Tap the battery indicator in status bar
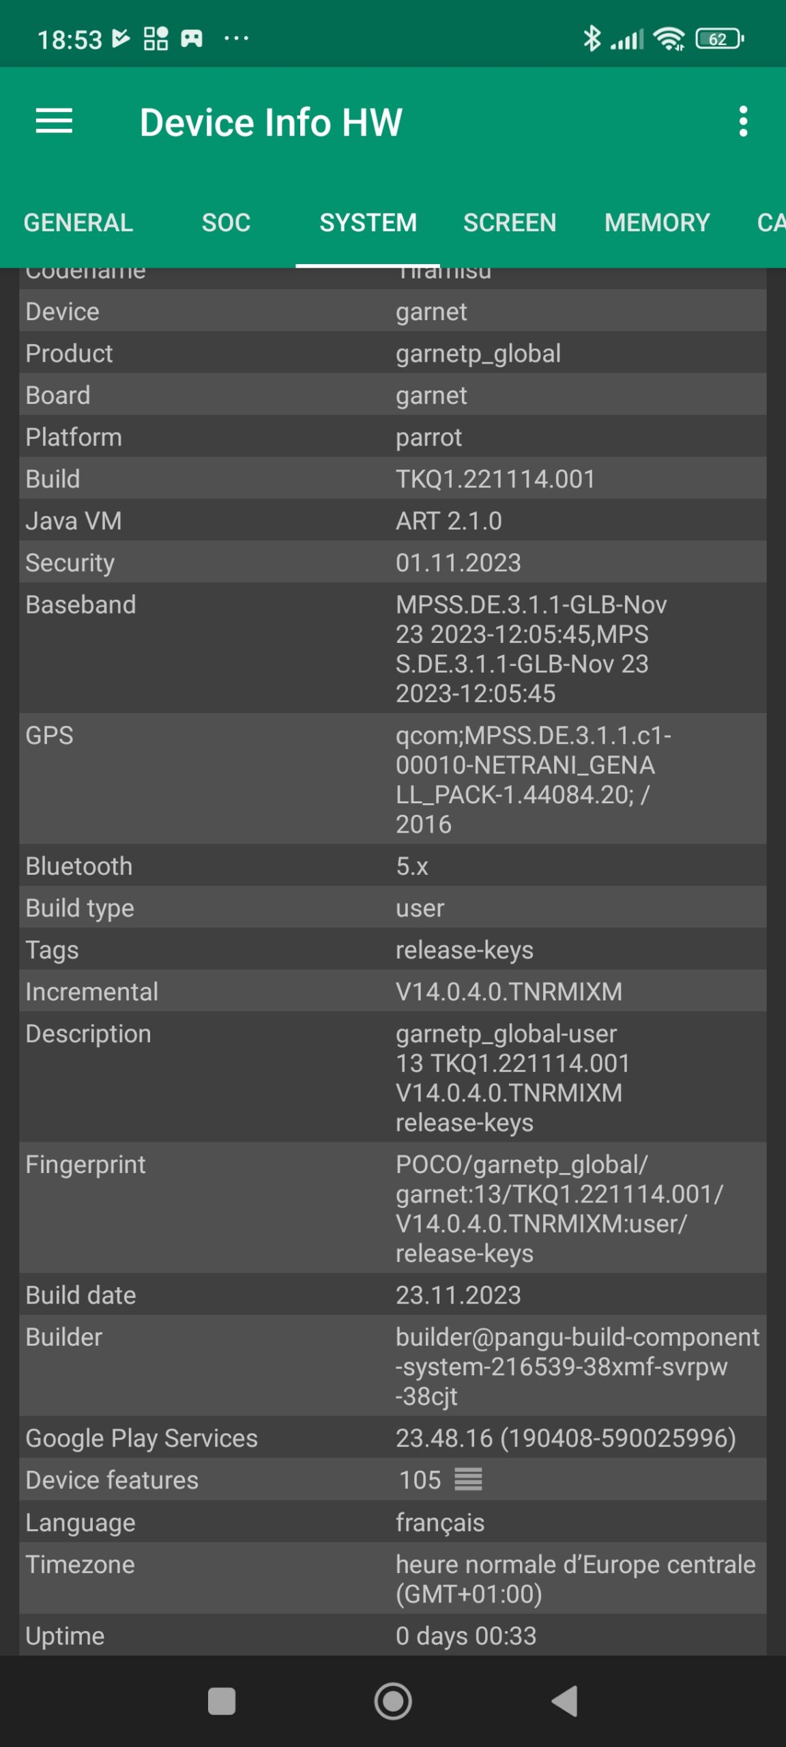The height and width of the screenshot is (1747, 786). pos(719,39)
